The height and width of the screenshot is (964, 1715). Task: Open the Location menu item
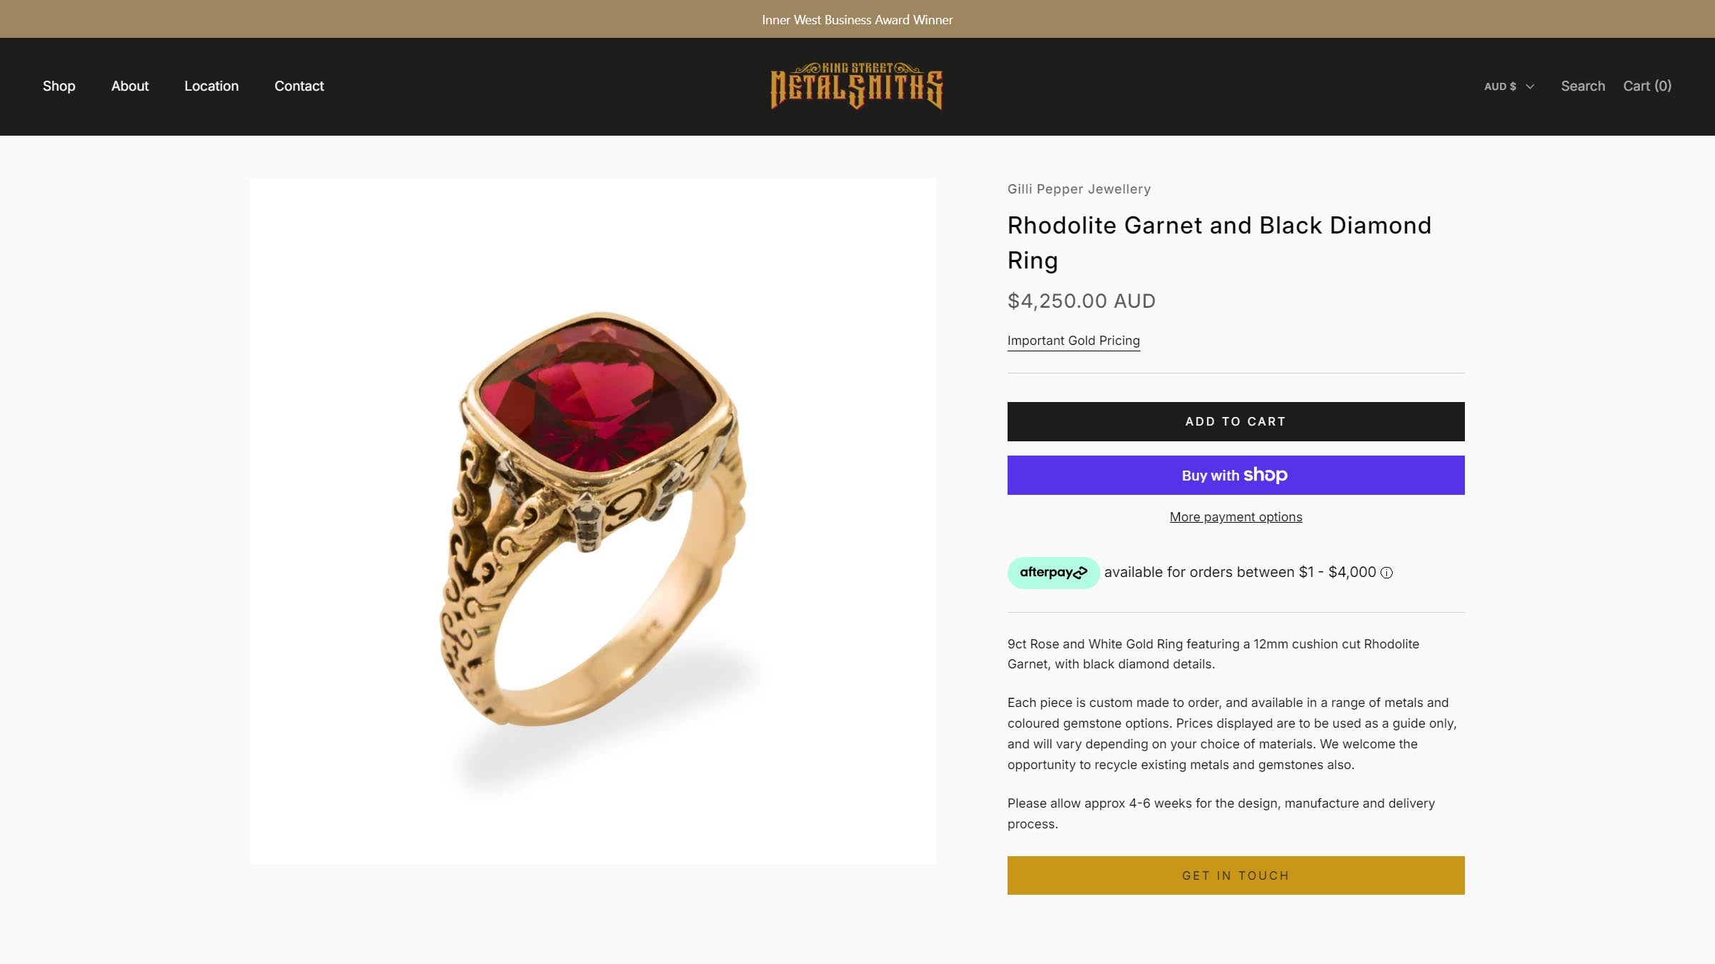click(211, 86)
